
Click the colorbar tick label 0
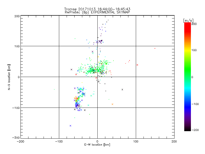point(192,77)
